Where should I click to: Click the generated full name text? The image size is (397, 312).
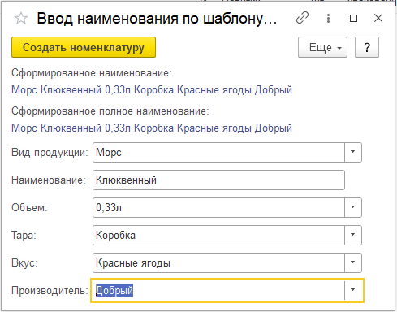point(152,128)
